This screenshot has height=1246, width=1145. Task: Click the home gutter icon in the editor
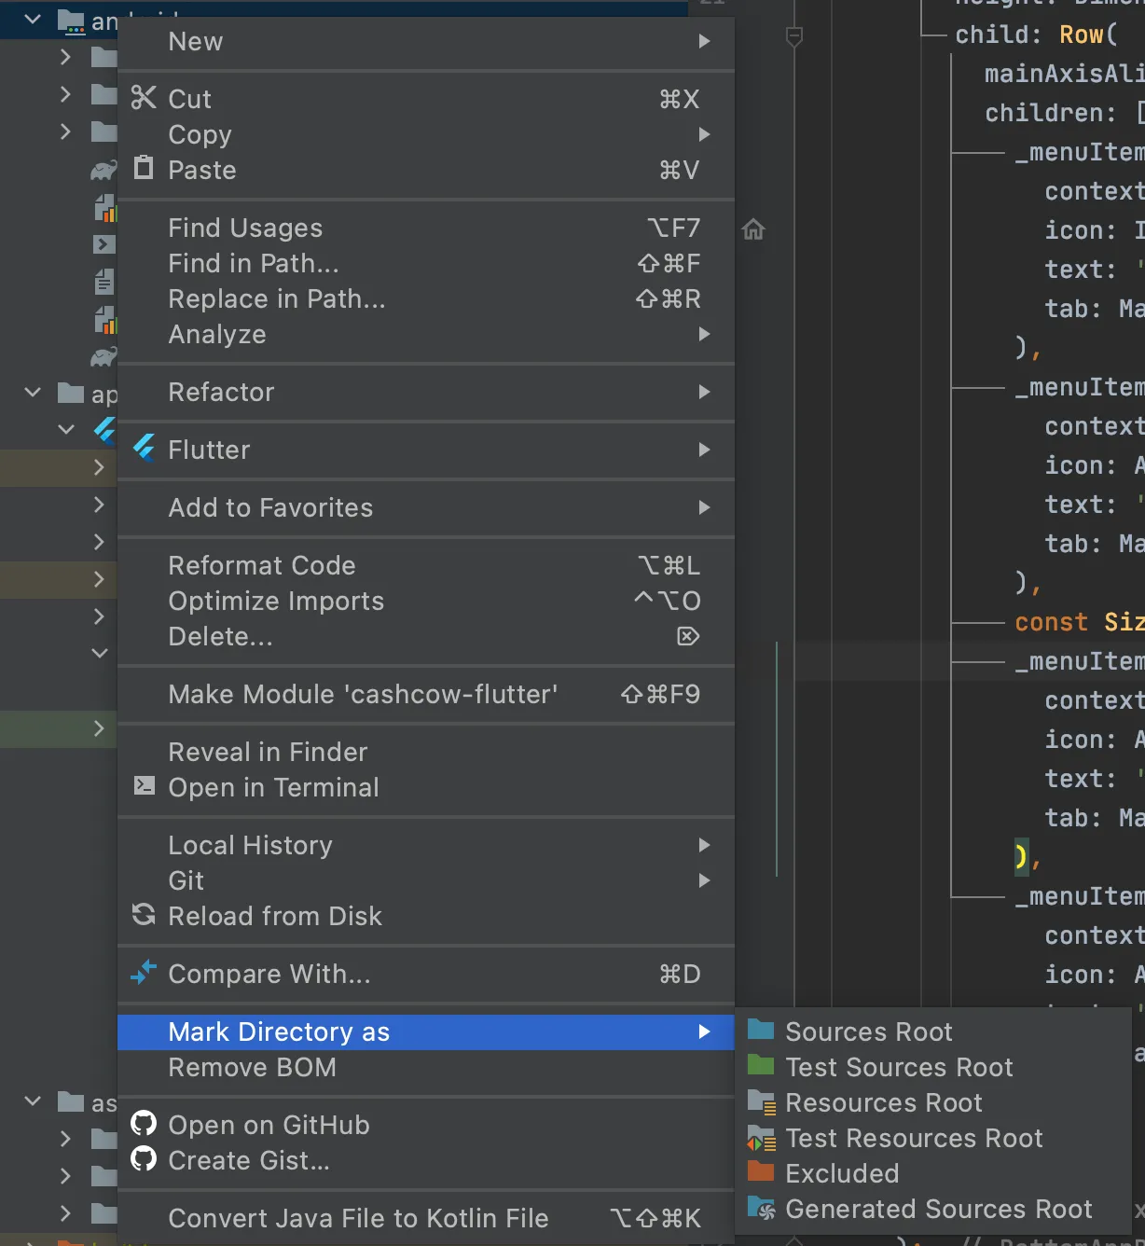click(x=753, y=229)
